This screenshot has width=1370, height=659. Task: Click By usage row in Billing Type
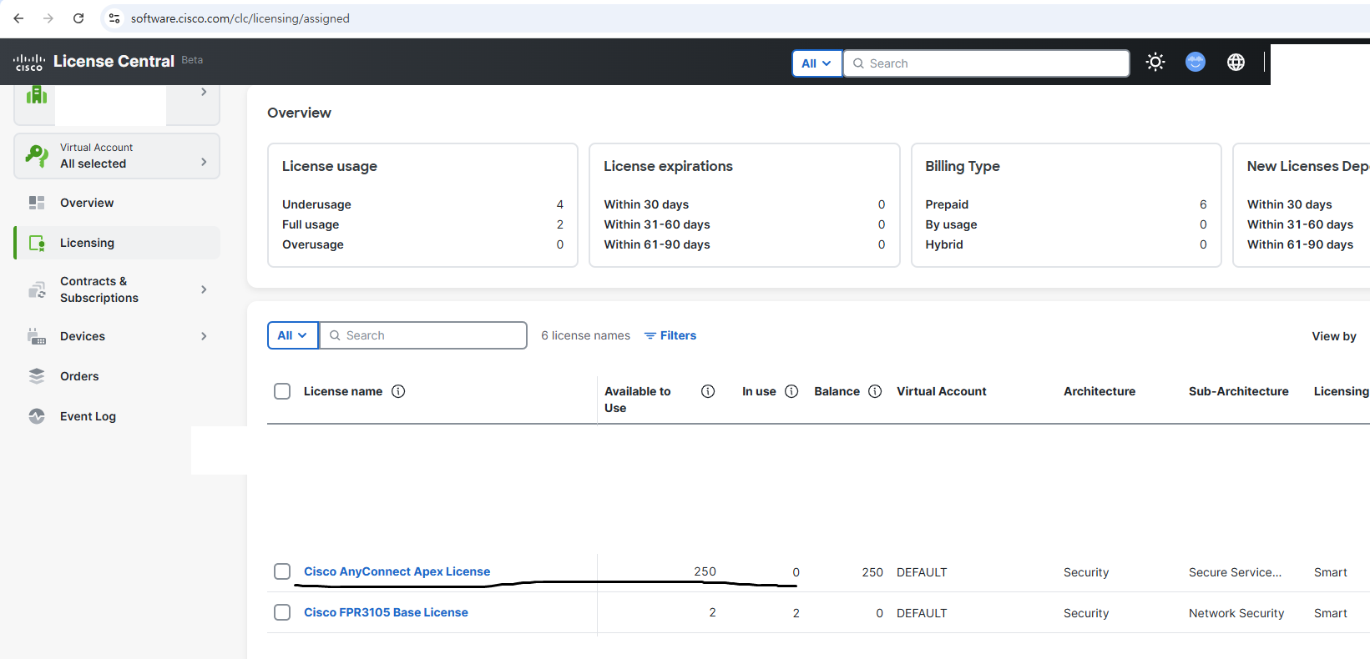(1066, 224)
